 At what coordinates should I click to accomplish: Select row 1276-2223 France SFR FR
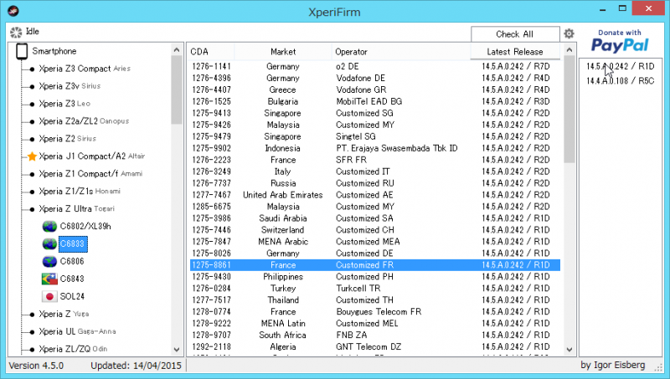[374, 160]
